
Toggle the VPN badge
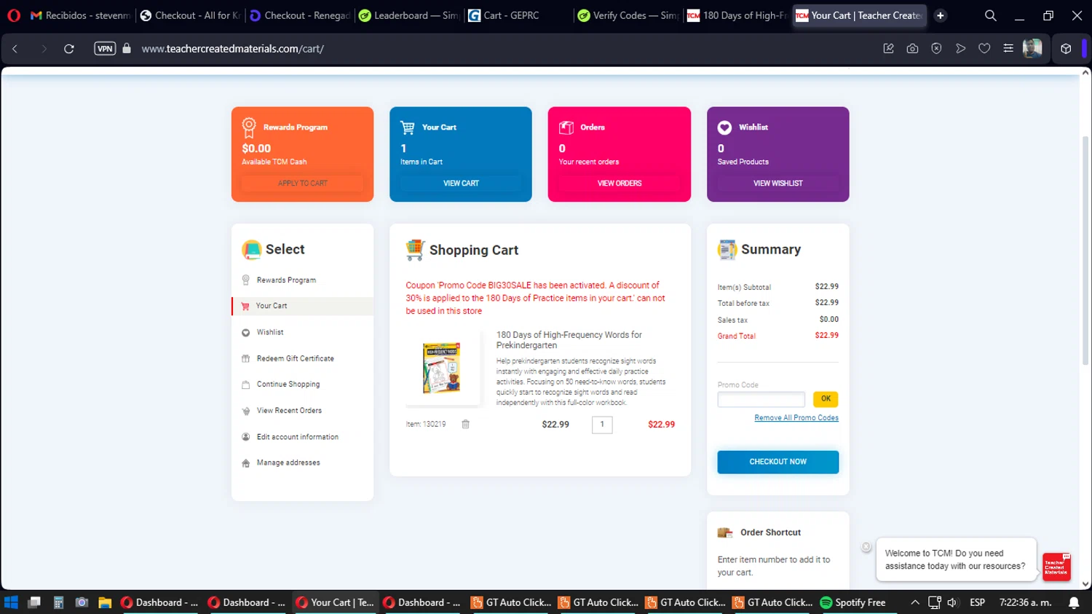coord(105,49)
